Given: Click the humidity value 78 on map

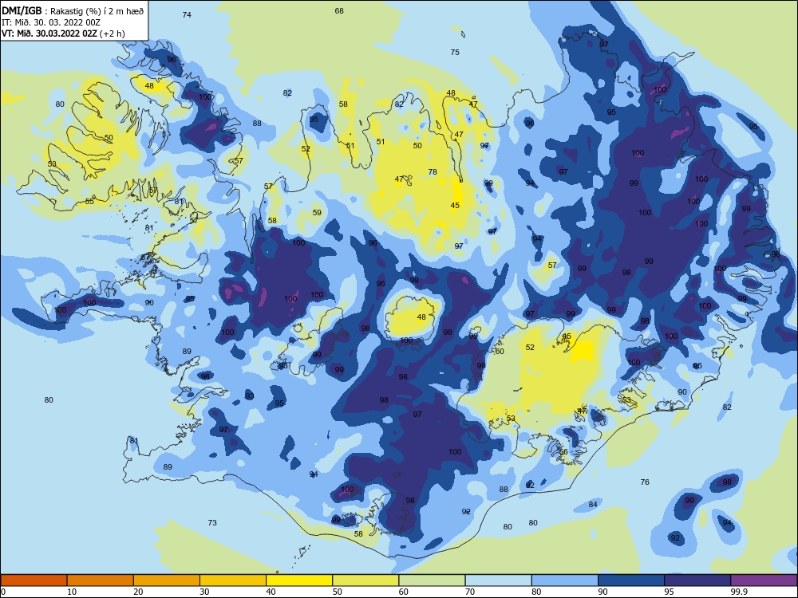Looking at the screenshot, I should 433,172.
